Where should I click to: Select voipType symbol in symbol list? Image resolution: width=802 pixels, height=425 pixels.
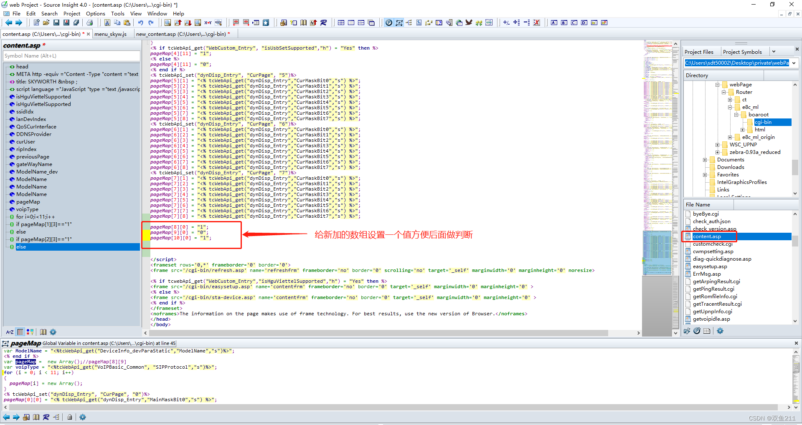click(27, 209)
